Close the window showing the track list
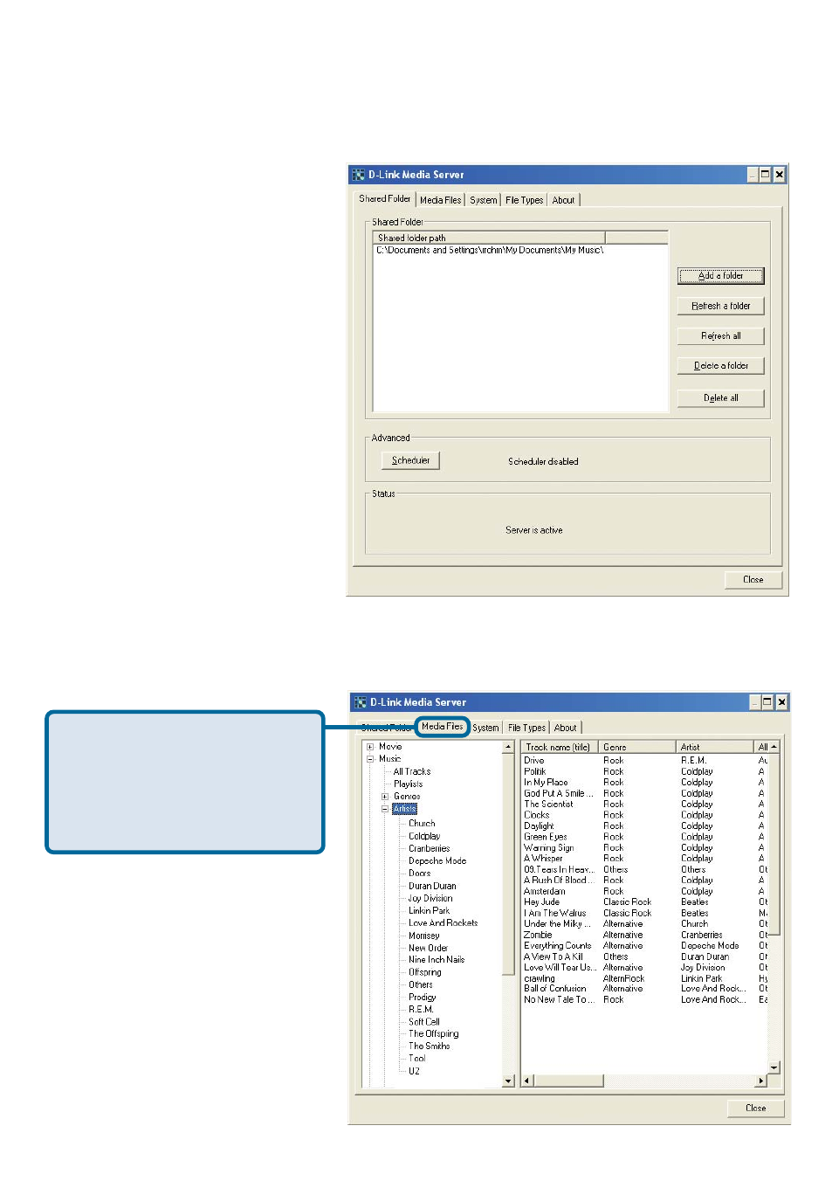This screenshot has width=832, height=1181. (755, 1108)
